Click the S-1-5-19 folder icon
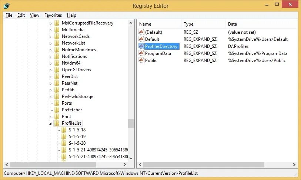The image size is (301, 180). 64,137
